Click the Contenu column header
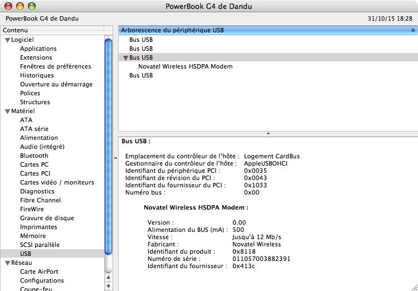This screenshot has width=418, height=291. pyautogui.click(x=52, y=30)
